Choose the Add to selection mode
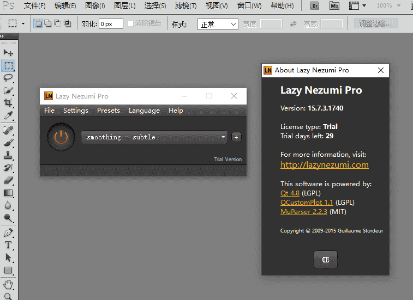413x300 pixels. point(47,24)
